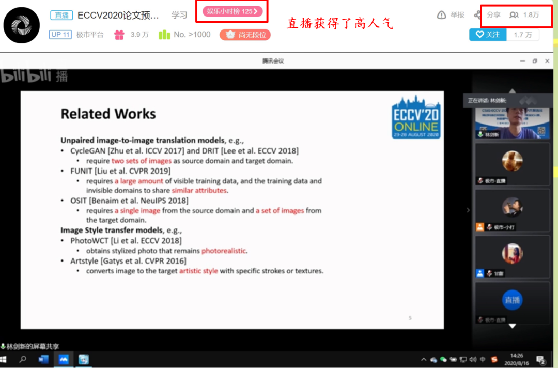The height and width of the screenshot is (368, 558).
Task: Click the 分享 share link
Action: click(x=493, y=15)
